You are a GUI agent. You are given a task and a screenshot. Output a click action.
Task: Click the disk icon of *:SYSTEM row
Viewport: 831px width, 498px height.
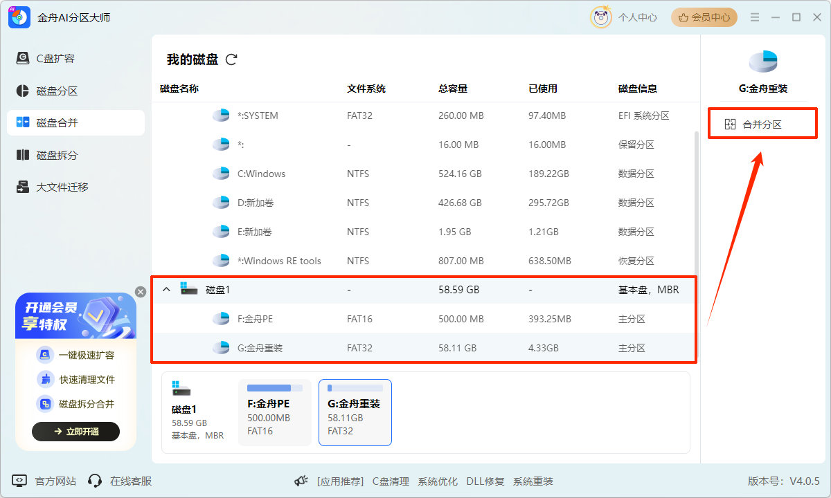coord(221,116)
